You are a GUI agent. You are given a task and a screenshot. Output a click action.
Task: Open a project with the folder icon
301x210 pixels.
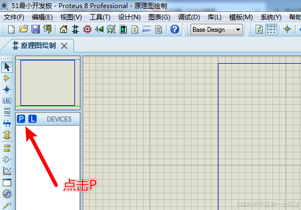[24, 29]
